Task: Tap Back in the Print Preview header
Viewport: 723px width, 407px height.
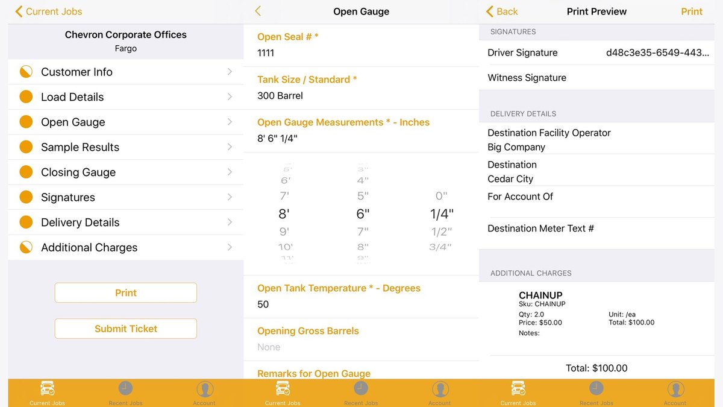Action: pos(502,11)
